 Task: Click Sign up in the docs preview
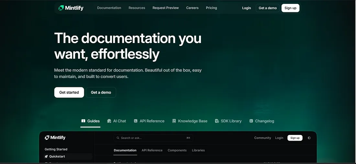[295, 138]
